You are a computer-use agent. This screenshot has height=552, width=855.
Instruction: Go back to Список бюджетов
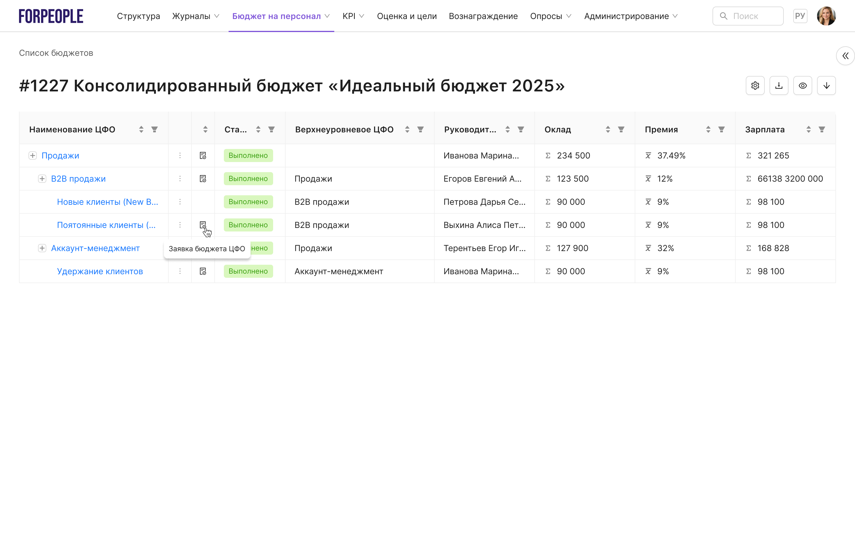tap(56, 53)
